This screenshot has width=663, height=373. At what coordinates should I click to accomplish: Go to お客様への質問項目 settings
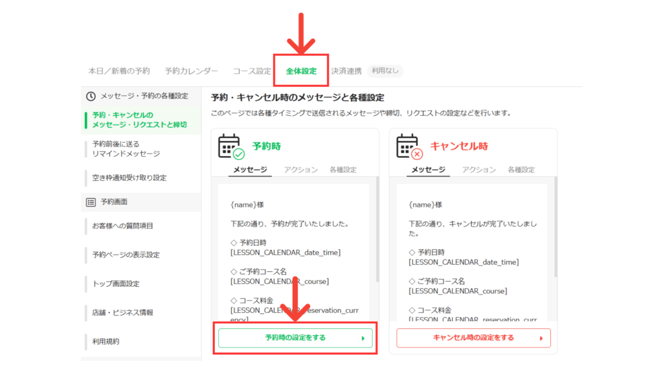[x=122, y=226]
